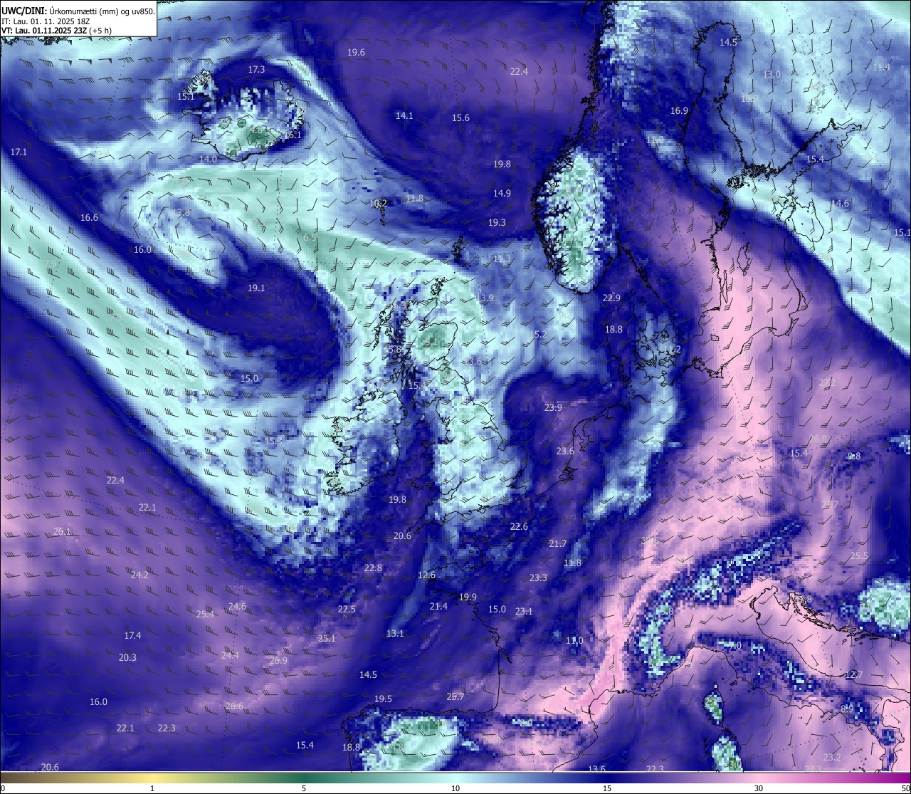Viewport: 911px width, 794px height.
Task: Click the colour scale label 50
Action: pos(905,788)
